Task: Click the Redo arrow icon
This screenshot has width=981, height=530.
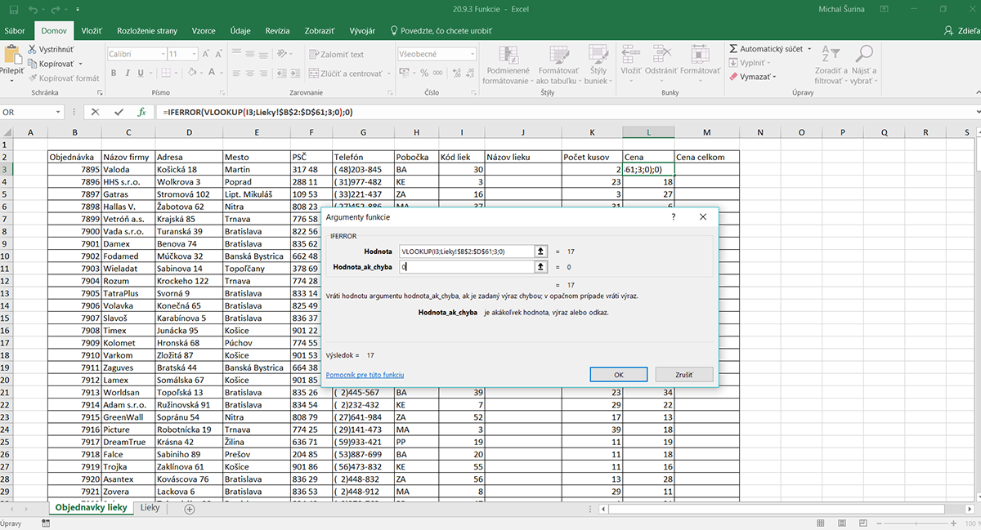Action: (x=54, y=9)
